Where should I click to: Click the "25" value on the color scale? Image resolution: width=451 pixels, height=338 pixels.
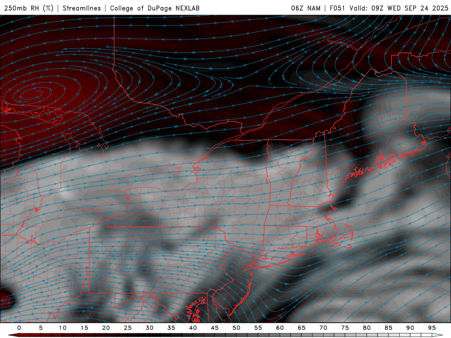(x=128, y=328)
